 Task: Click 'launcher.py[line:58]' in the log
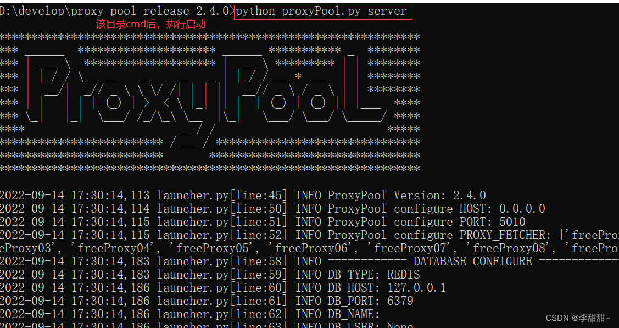point(222,262)
